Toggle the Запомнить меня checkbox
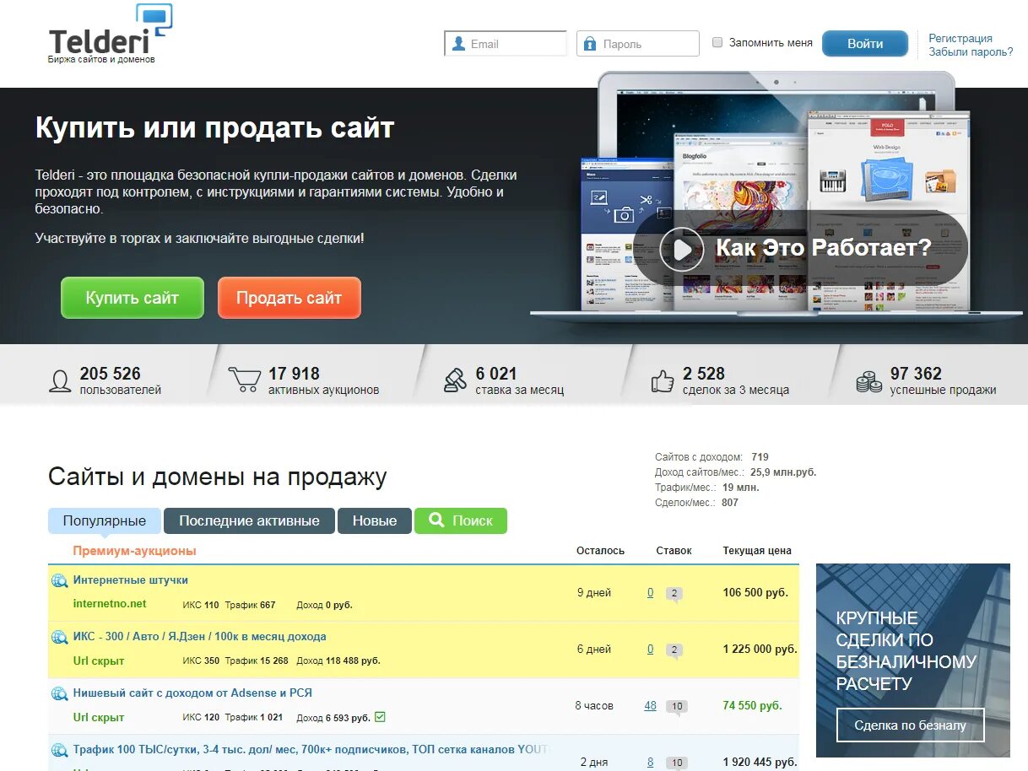Image resolution: width=1028 pixels, height=771 pixels. [x=717, y=42]
